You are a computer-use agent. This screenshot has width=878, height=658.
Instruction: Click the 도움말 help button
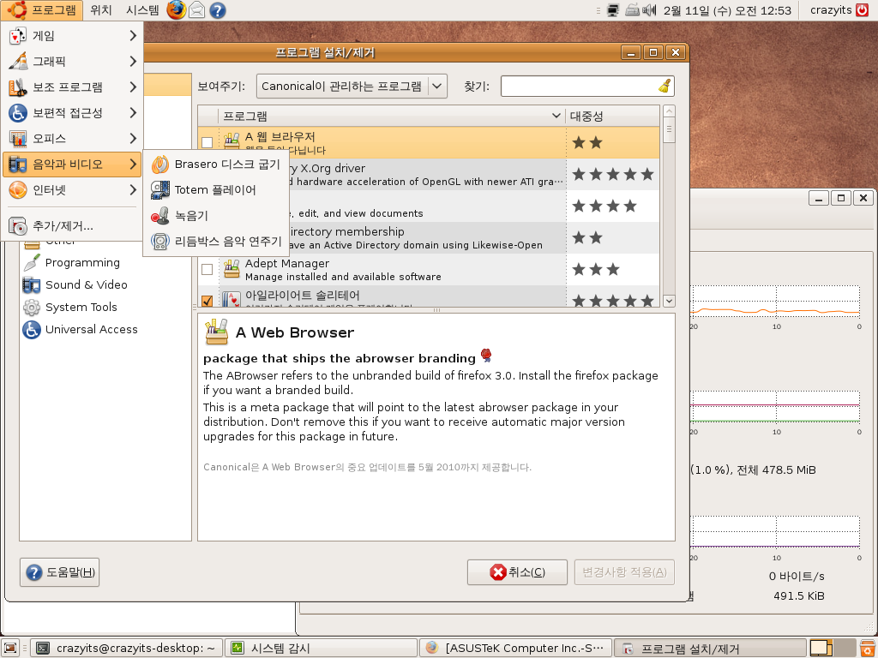(x=59, y=572)
